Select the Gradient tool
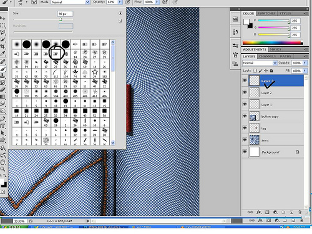 [2, 97]
